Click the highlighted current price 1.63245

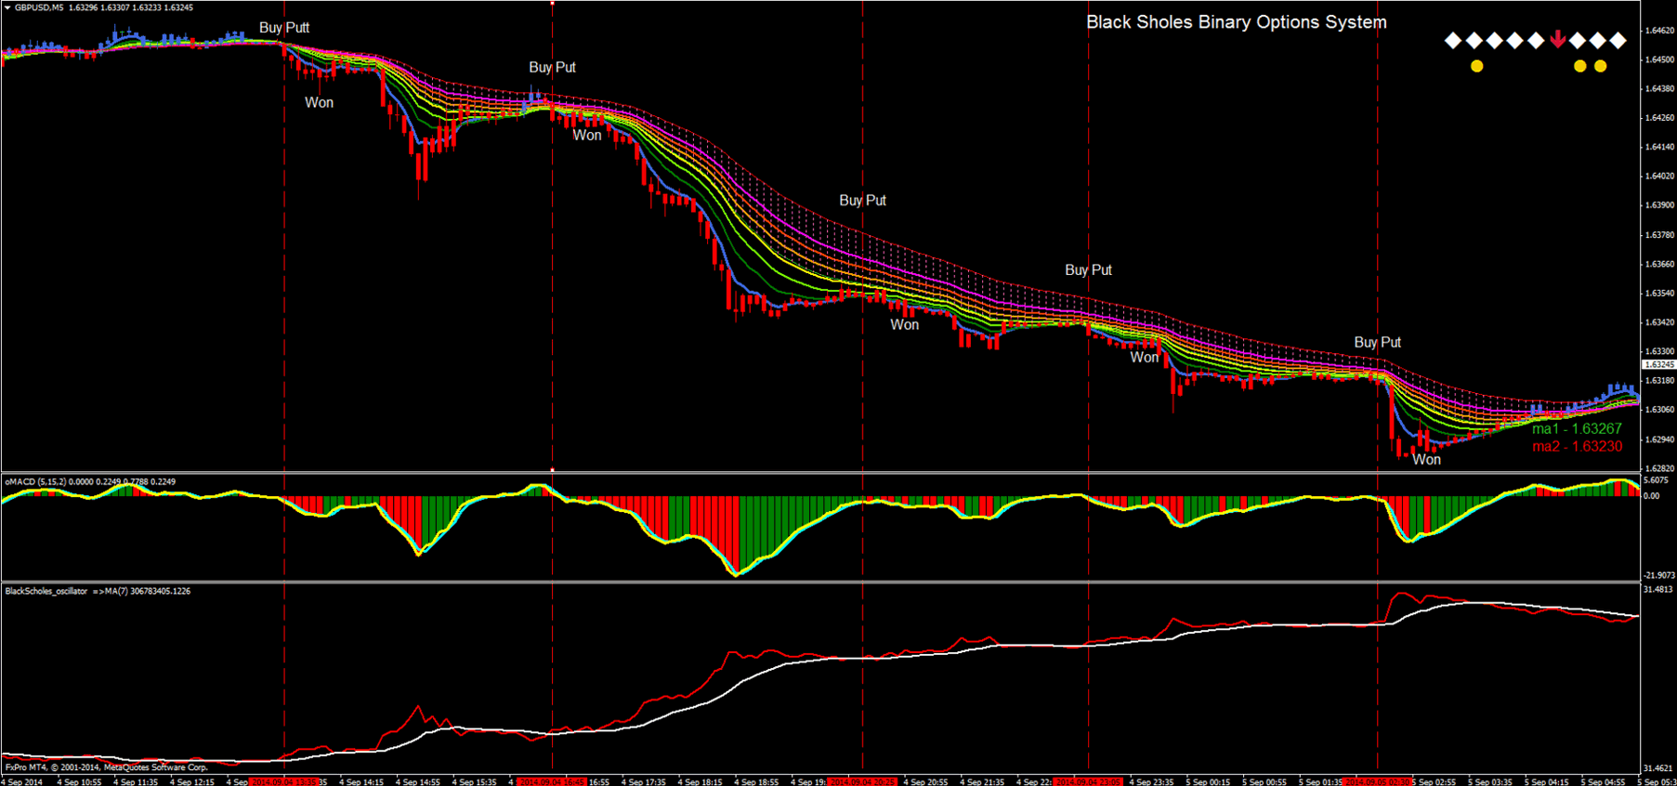tap(1659, 365)
